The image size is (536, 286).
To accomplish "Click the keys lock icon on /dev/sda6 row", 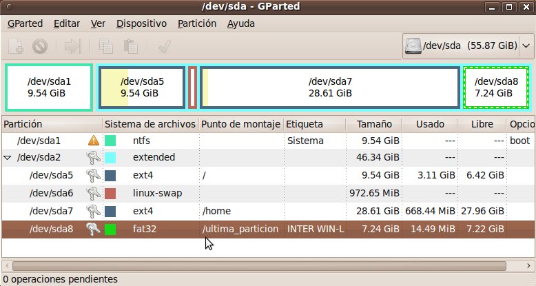I will click(x=93, y=193).
